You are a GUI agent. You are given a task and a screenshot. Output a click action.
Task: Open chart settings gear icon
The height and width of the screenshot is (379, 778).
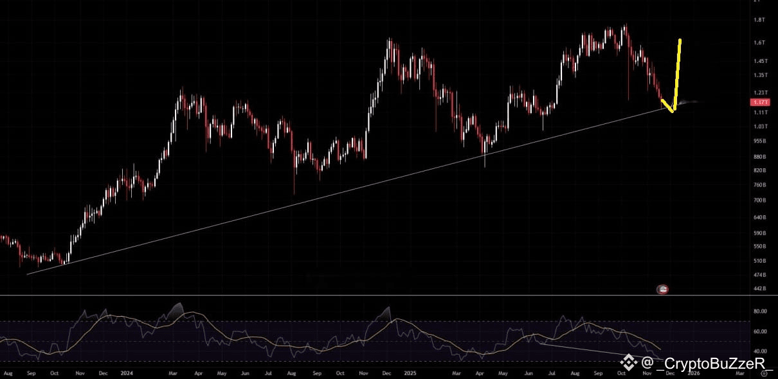pyautogui.click(x=763, y=373)
